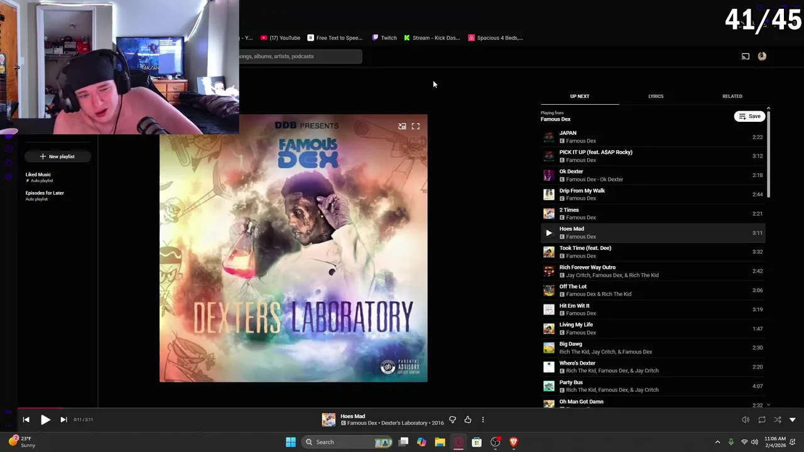Open File Explorer from the taskbar

pyautogui.click(x=440, y=442)
